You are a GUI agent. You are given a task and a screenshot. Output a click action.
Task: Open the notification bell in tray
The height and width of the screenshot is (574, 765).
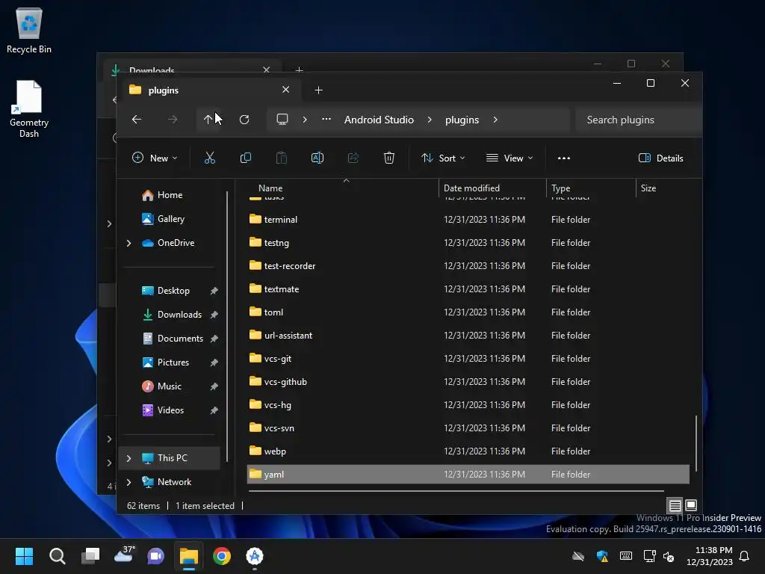click(x=744, y=556)
